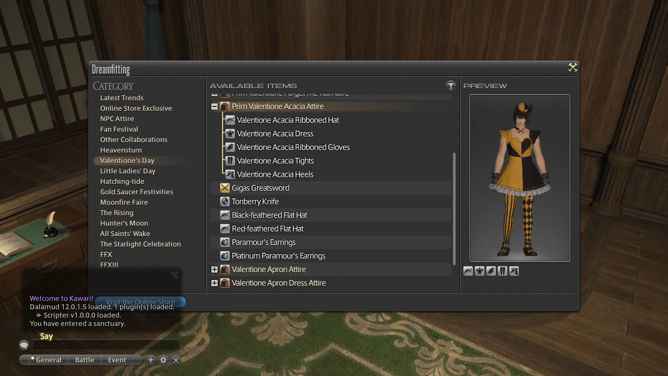Image resolution: width=668 pixels, height=376 pixels.
Task: Click the chat message input field
Action: point(106,345)
